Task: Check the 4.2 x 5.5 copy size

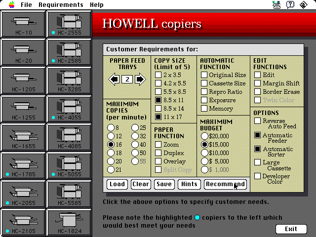Action: coord(158,83)
